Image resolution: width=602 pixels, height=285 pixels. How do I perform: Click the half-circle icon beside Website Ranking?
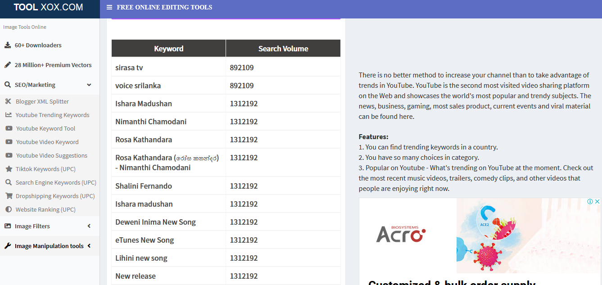[x=8, y=209]
